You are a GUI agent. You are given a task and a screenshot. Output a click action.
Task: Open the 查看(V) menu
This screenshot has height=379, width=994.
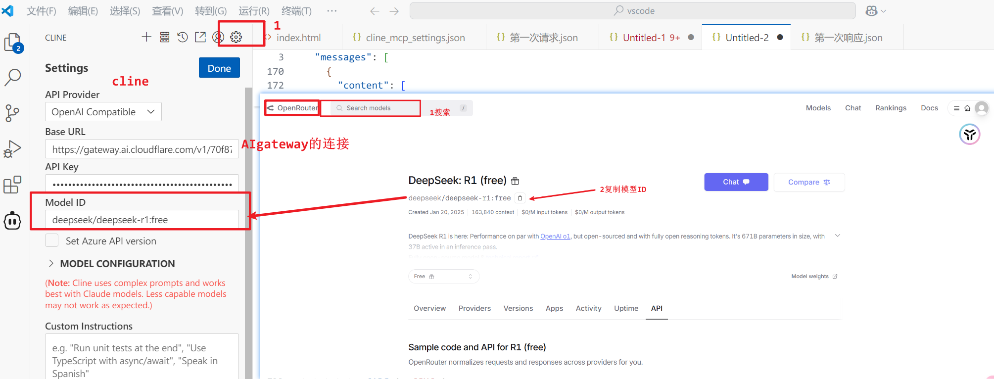point(167,11)
